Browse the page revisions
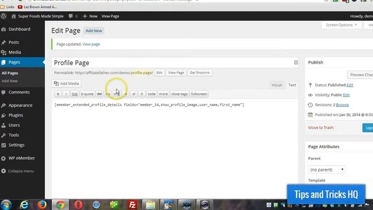The image size is (373, 210). (342, 105)
